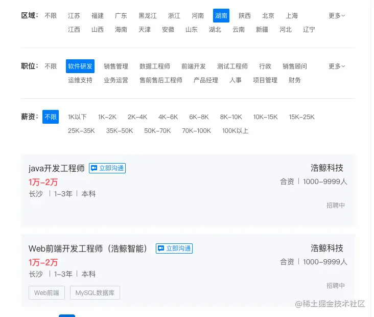Filter by 行政 position
The width and height of the screenshot is (374, 317).
tap(265, 66)
